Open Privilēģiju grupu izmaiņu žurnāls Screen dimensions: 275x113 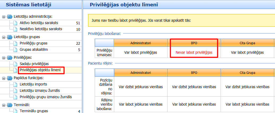pos(46,97)
